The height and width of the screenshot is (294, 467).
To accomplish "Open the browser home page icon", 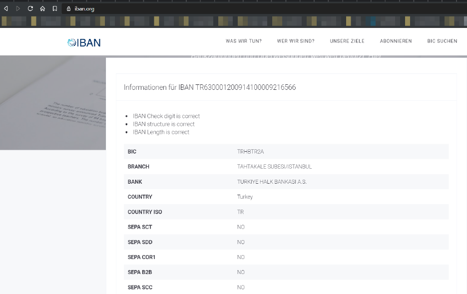I will pyautogui.click(x=42, y=8).
